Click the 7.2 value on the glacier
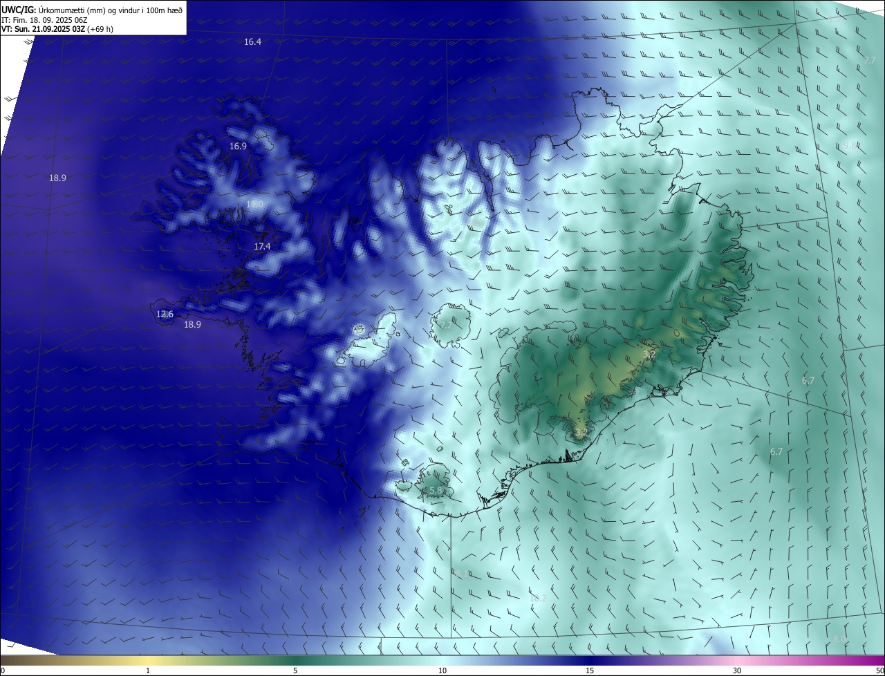 click(445, 325)
